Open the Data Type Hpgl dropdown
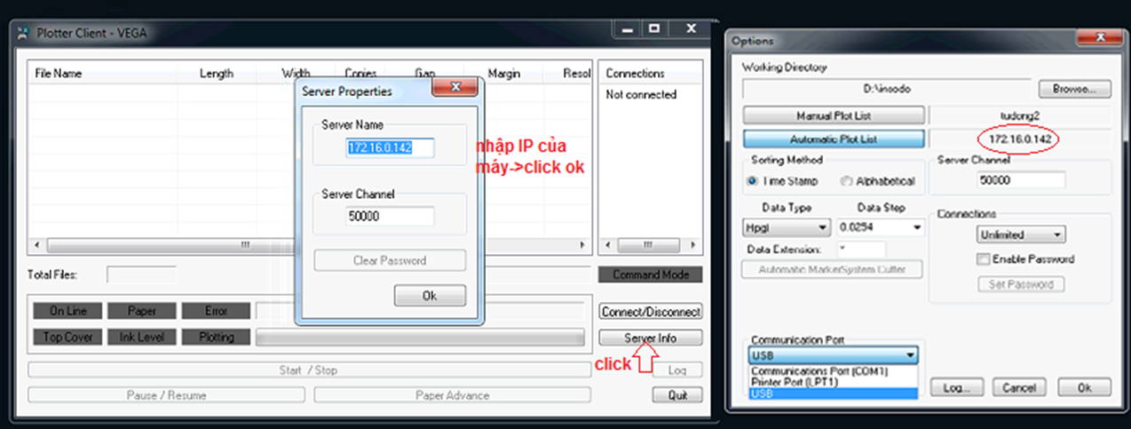The height and width of the screenshot is (429, 1131). tap(787, 227)
